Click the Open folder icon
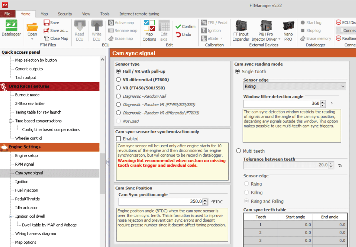The width and height of the screenshot is (356, 247). click(32, 28)
